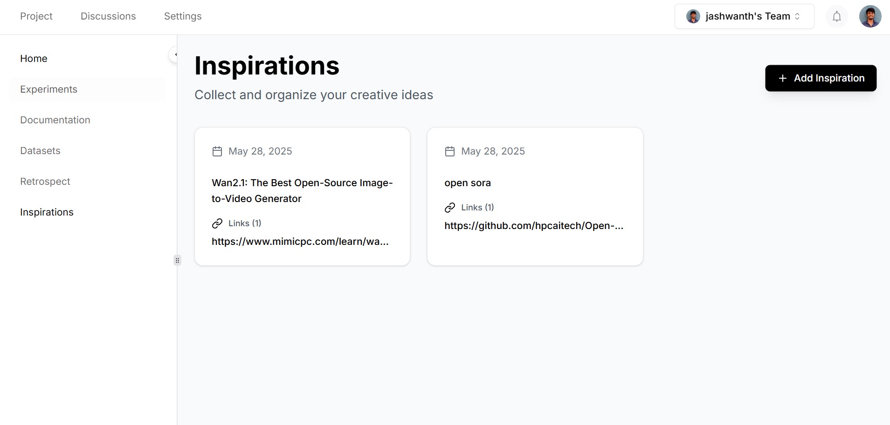This screenshot has width=890, height=425.
Task: Switch to the Discussions tab
Action: coord(108,16)
